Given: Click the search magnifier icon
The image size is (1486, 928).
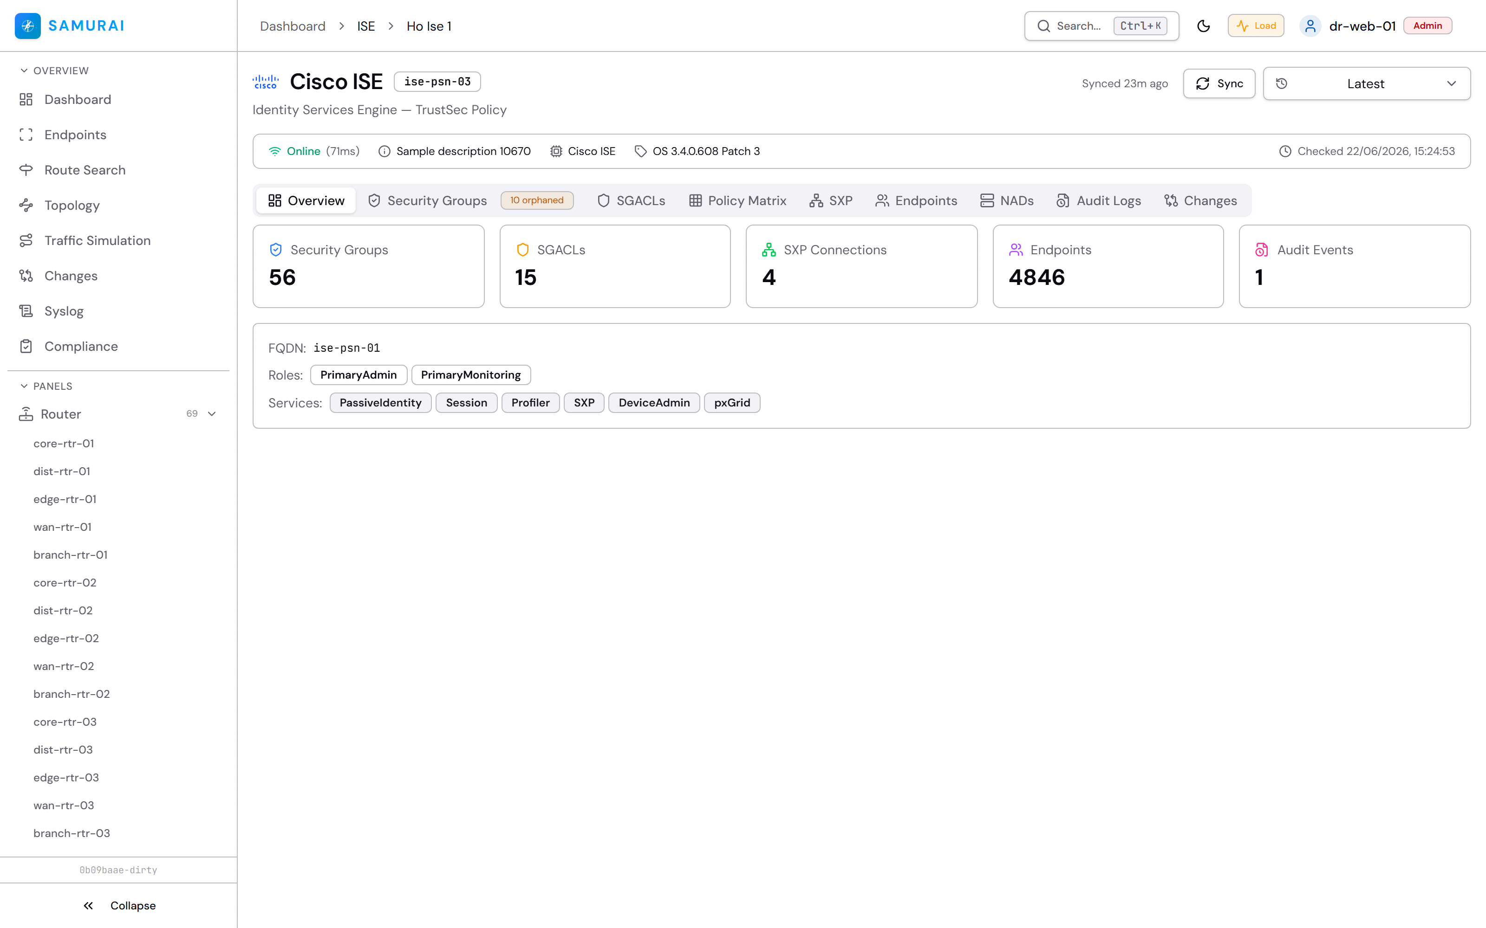Looking at the screenshot, I should 1043,26.
